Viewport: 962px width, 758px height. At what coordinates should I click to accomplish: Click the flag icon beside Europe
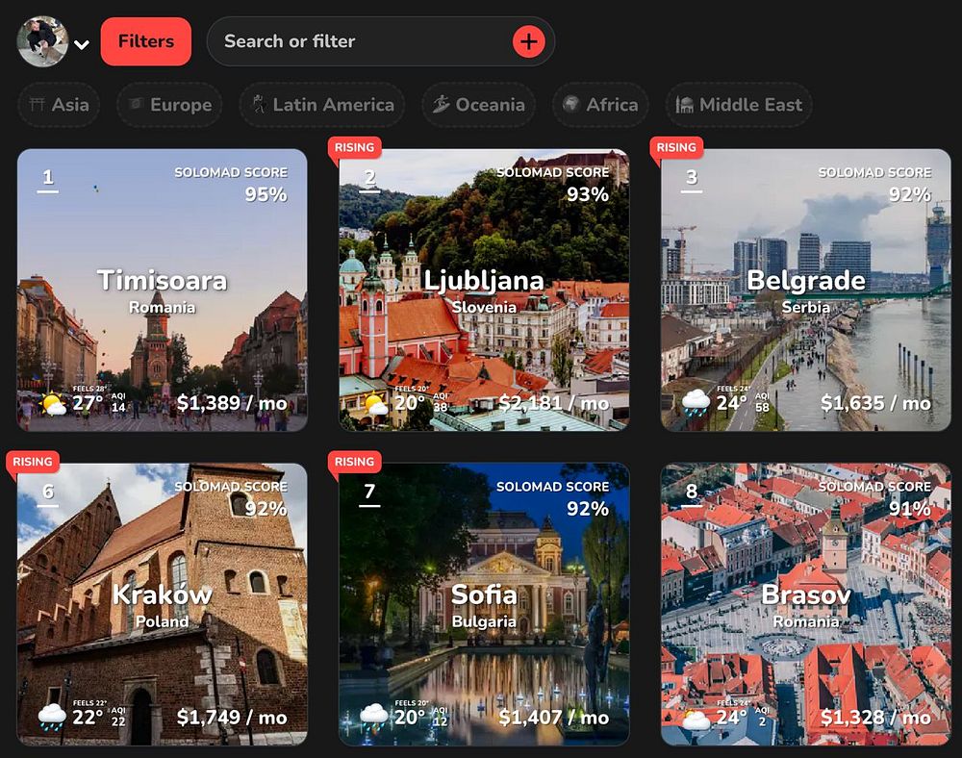[136, 104]
